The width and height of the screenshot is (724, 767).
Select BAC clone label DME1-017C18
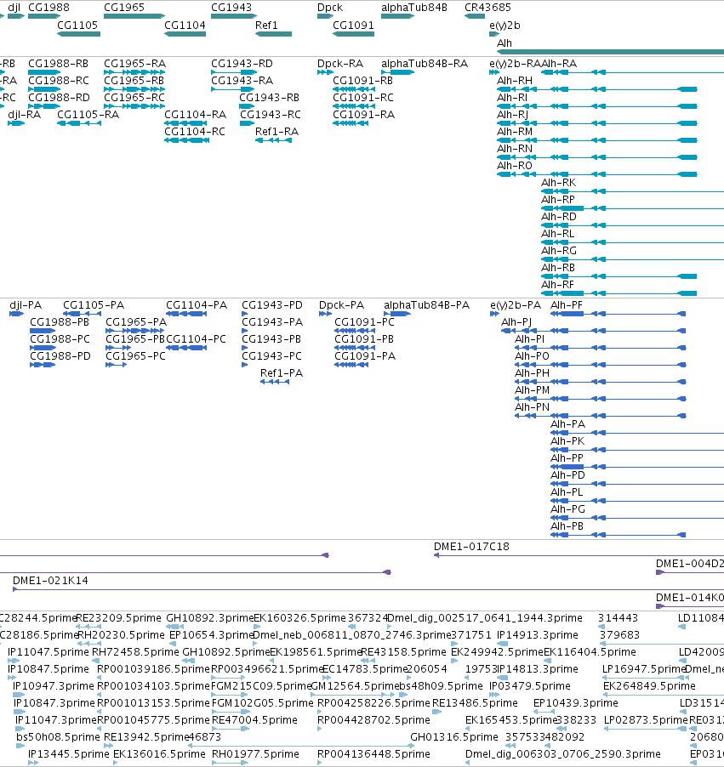pyautogui.click(x=471, y=547)
